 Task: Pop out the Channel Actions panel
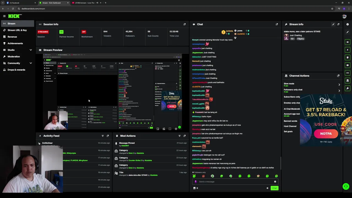[338, 76]
